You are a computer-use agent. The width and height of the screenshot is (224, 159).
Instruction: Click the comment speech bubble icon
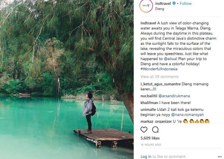point(155,130)
